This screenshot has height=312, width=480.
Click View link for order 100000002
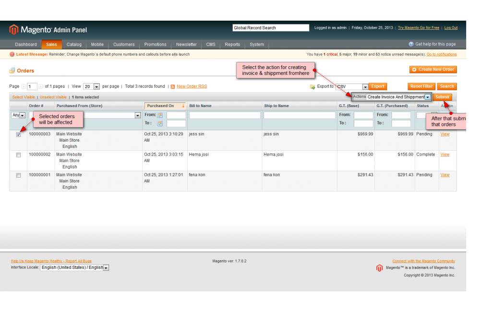click(445, 155)
